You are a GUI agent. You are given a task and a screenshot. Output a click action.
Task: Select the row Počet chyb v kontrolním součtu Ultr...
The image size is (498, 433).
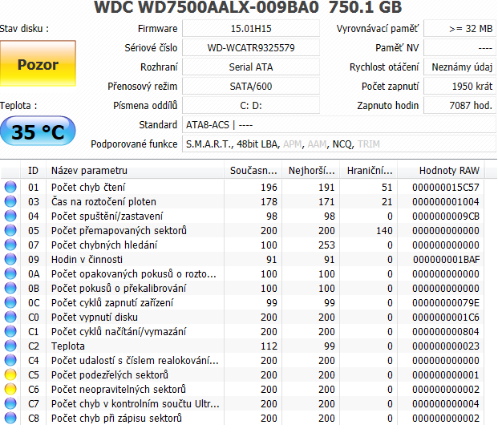243,404
